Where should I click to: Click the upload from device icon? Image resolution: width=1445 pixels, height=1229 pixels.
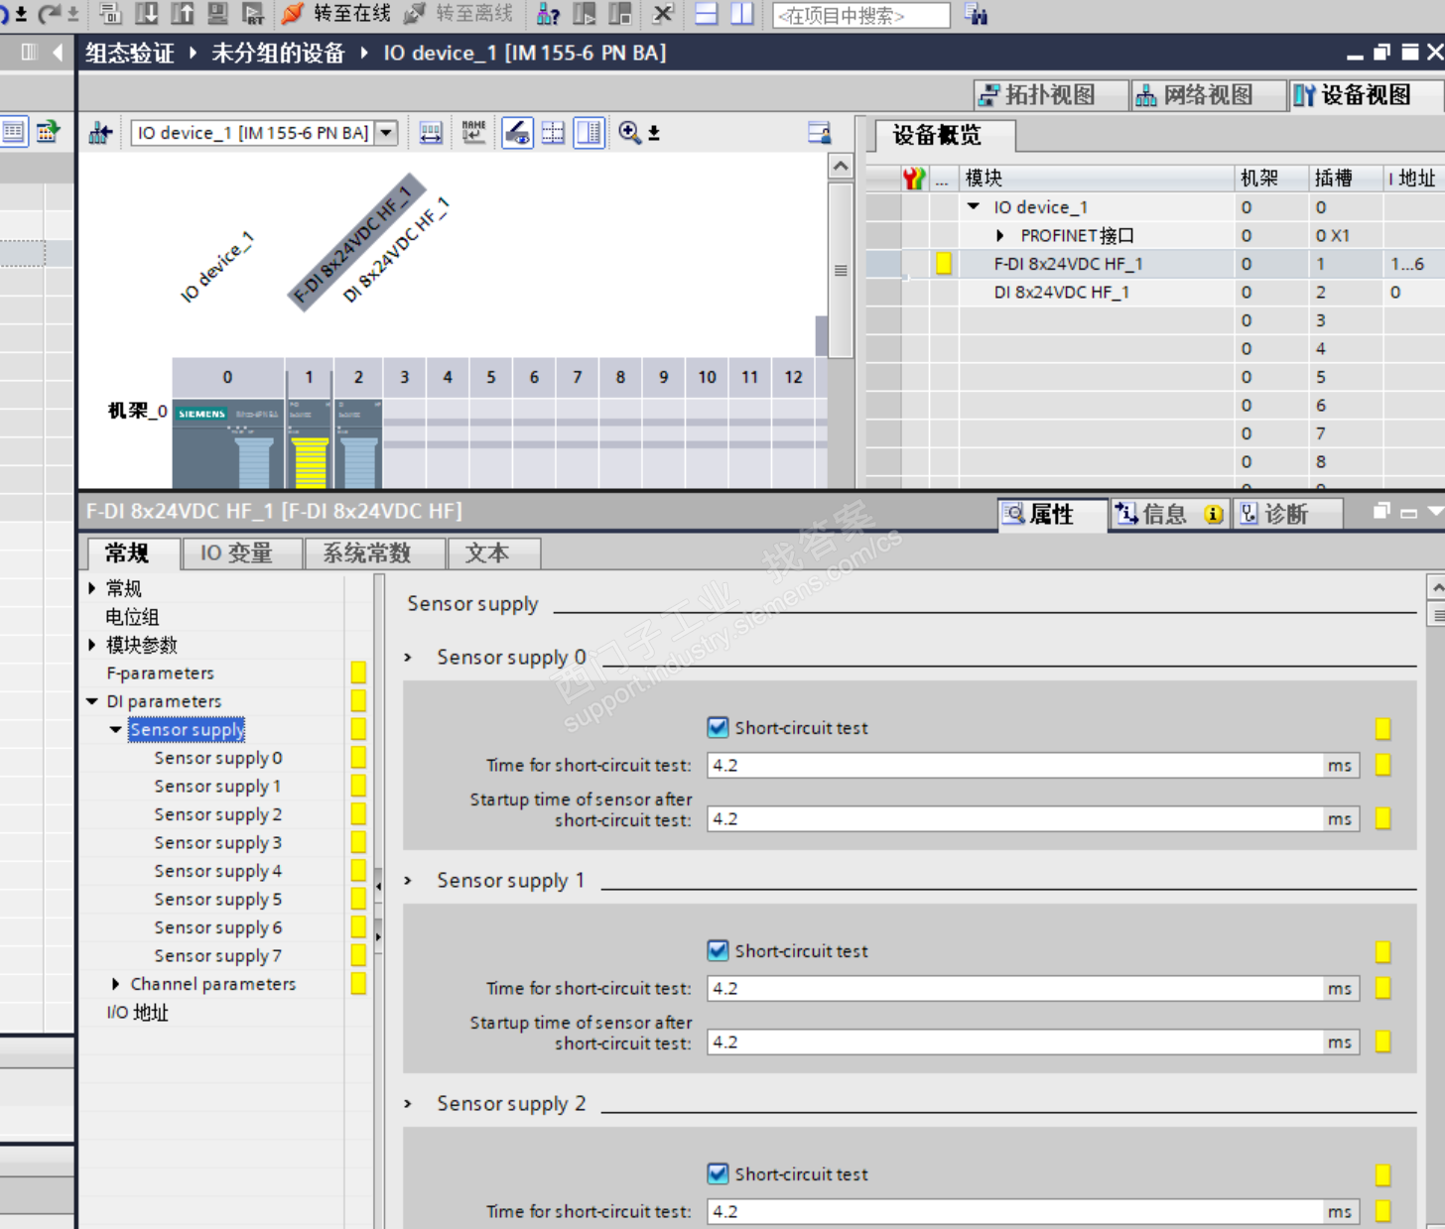pyautogui.click(x=183, y=14)
